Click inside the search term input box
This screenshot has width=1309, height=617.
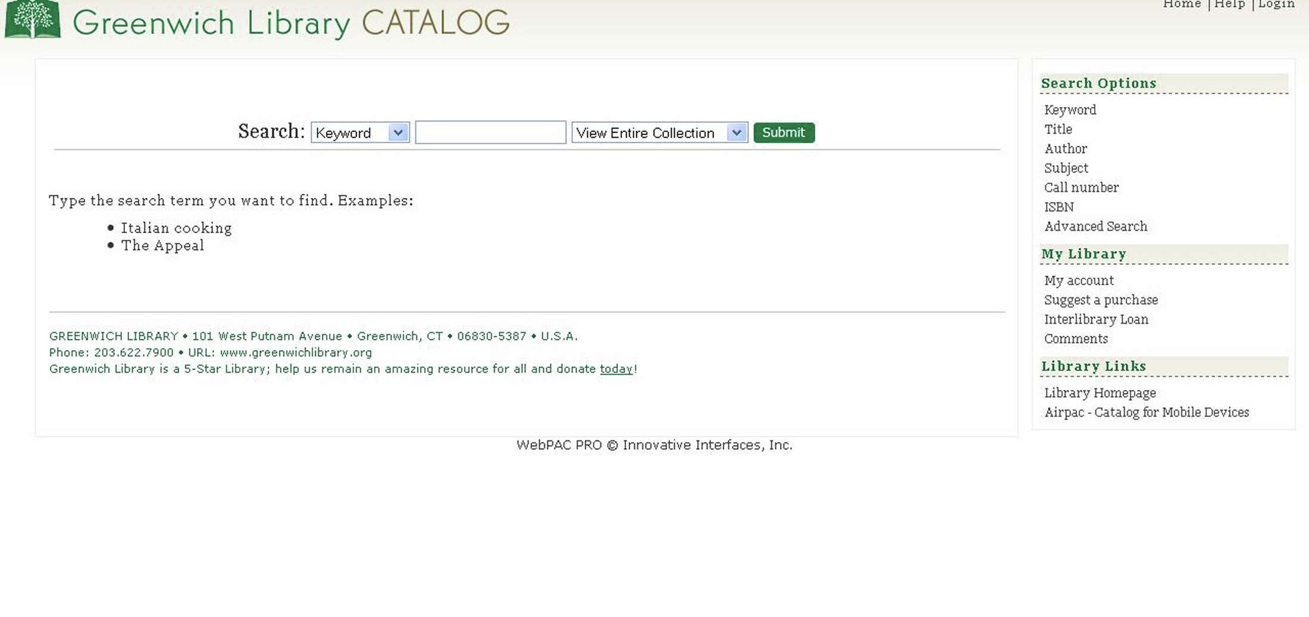coord(490,131)
